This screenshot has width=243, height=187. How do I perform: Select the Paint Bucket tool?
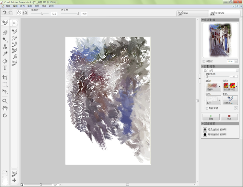5,61
